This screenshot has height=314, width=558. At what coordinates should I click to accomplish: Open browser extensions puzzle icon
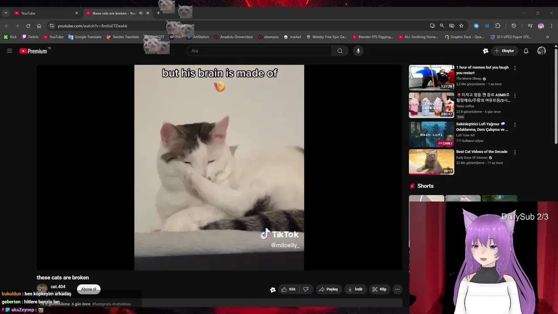(x=498, y=26)
